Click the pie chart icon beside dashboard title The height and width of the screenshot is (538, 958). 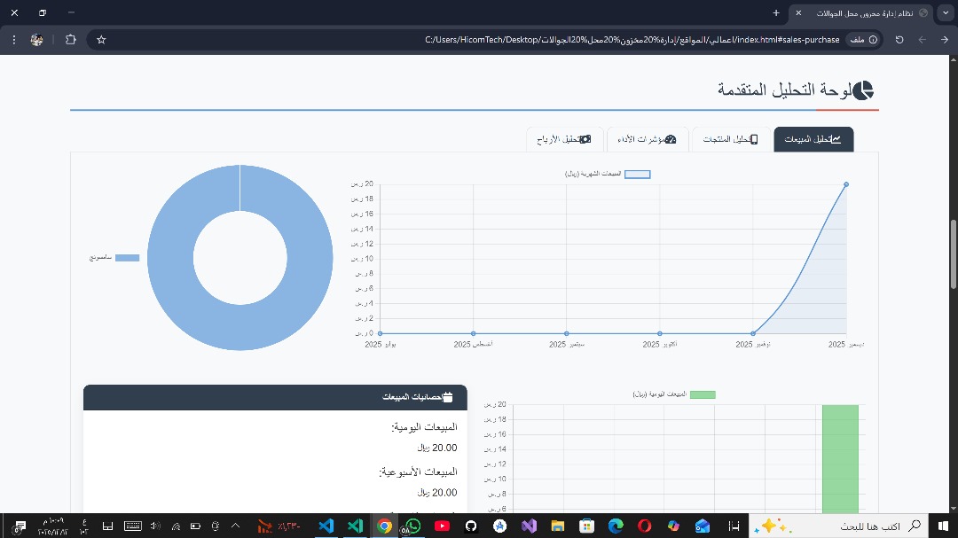(863, 90)
